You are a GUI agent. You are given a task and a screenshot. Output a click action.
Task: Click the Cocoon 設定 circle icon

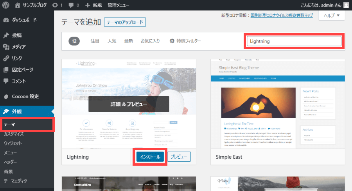tap(6, 96)
